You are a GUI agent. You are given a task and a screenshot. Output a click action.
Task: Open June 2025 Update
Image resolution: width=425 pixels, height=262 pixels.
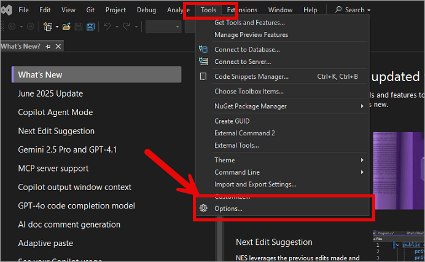click(50, 93)
